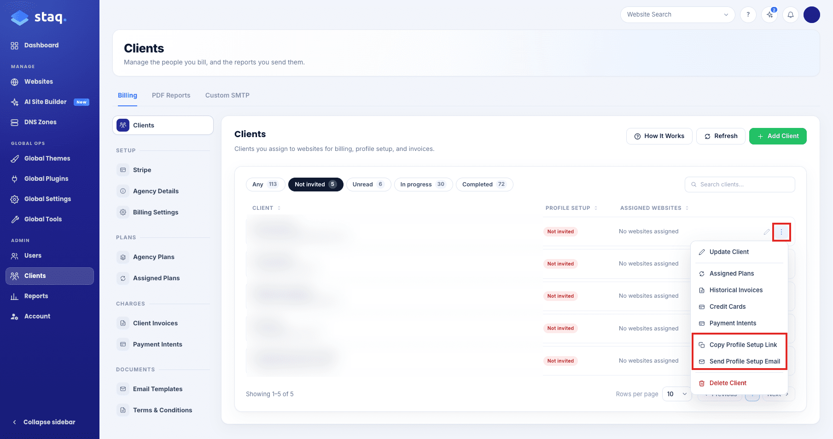Sort by the Client column
The width and height of the screenshot is (833, 439).
pos(266,208)
